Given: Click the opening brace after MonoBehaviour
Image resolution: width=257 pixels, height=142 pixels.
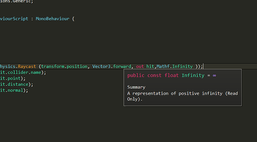Looking at the screenshot, I should pyautogui.click(x=73, y=19).
